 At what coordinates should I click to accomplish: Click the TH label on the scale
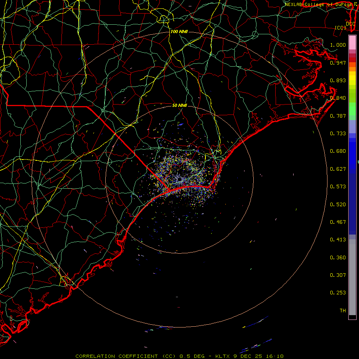click(x=343, y=311)
